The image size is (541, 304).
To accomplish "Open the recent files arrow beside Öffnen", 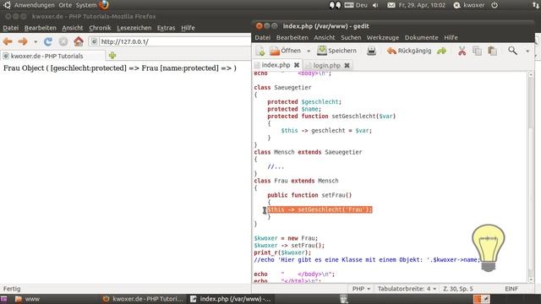I will pyautogui.click(x=309, y=52).
